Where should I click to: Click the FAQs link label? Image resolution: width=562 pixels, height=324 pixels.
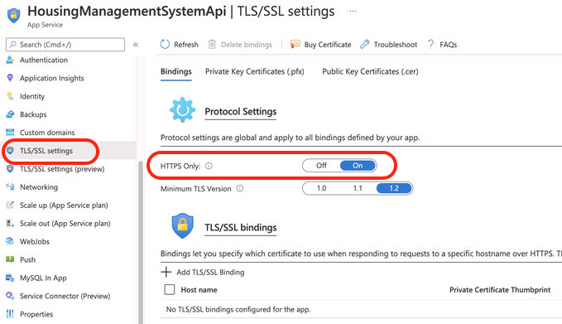pyautogui.click(x=448, y=45)
